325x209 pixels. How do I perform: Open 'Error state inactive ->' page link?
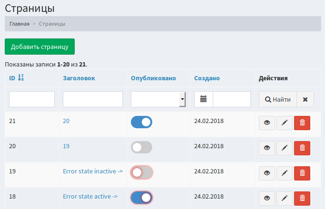pyautogui.click(x=93, y=171)
